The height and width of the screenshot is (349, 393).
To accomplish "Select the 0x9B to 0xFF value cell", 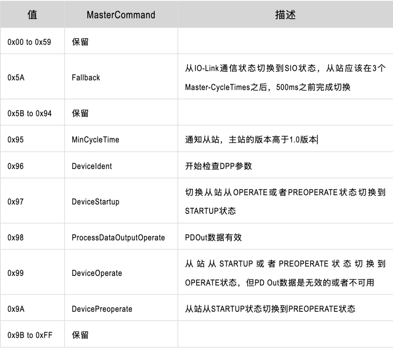I will [29, 335].
